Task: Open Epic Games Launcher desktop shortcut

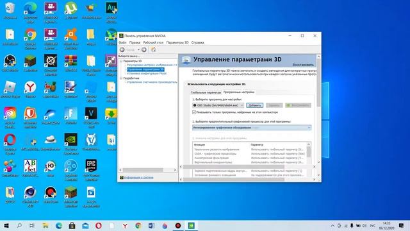Action: [91, 169]
